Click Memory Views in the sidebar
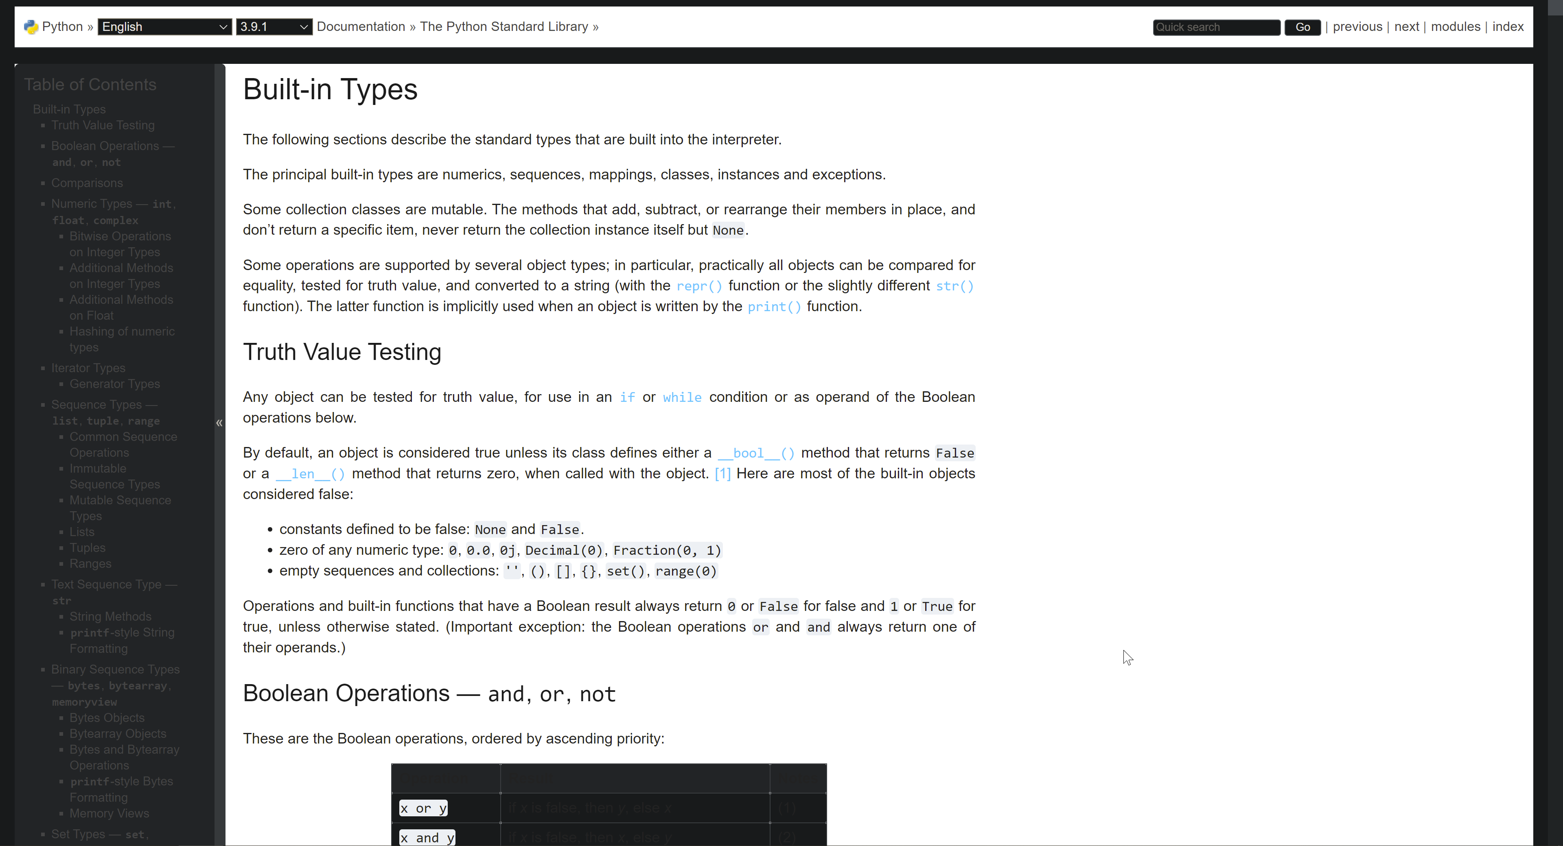Screen dimensions: 1563x846 coord(109,813)
